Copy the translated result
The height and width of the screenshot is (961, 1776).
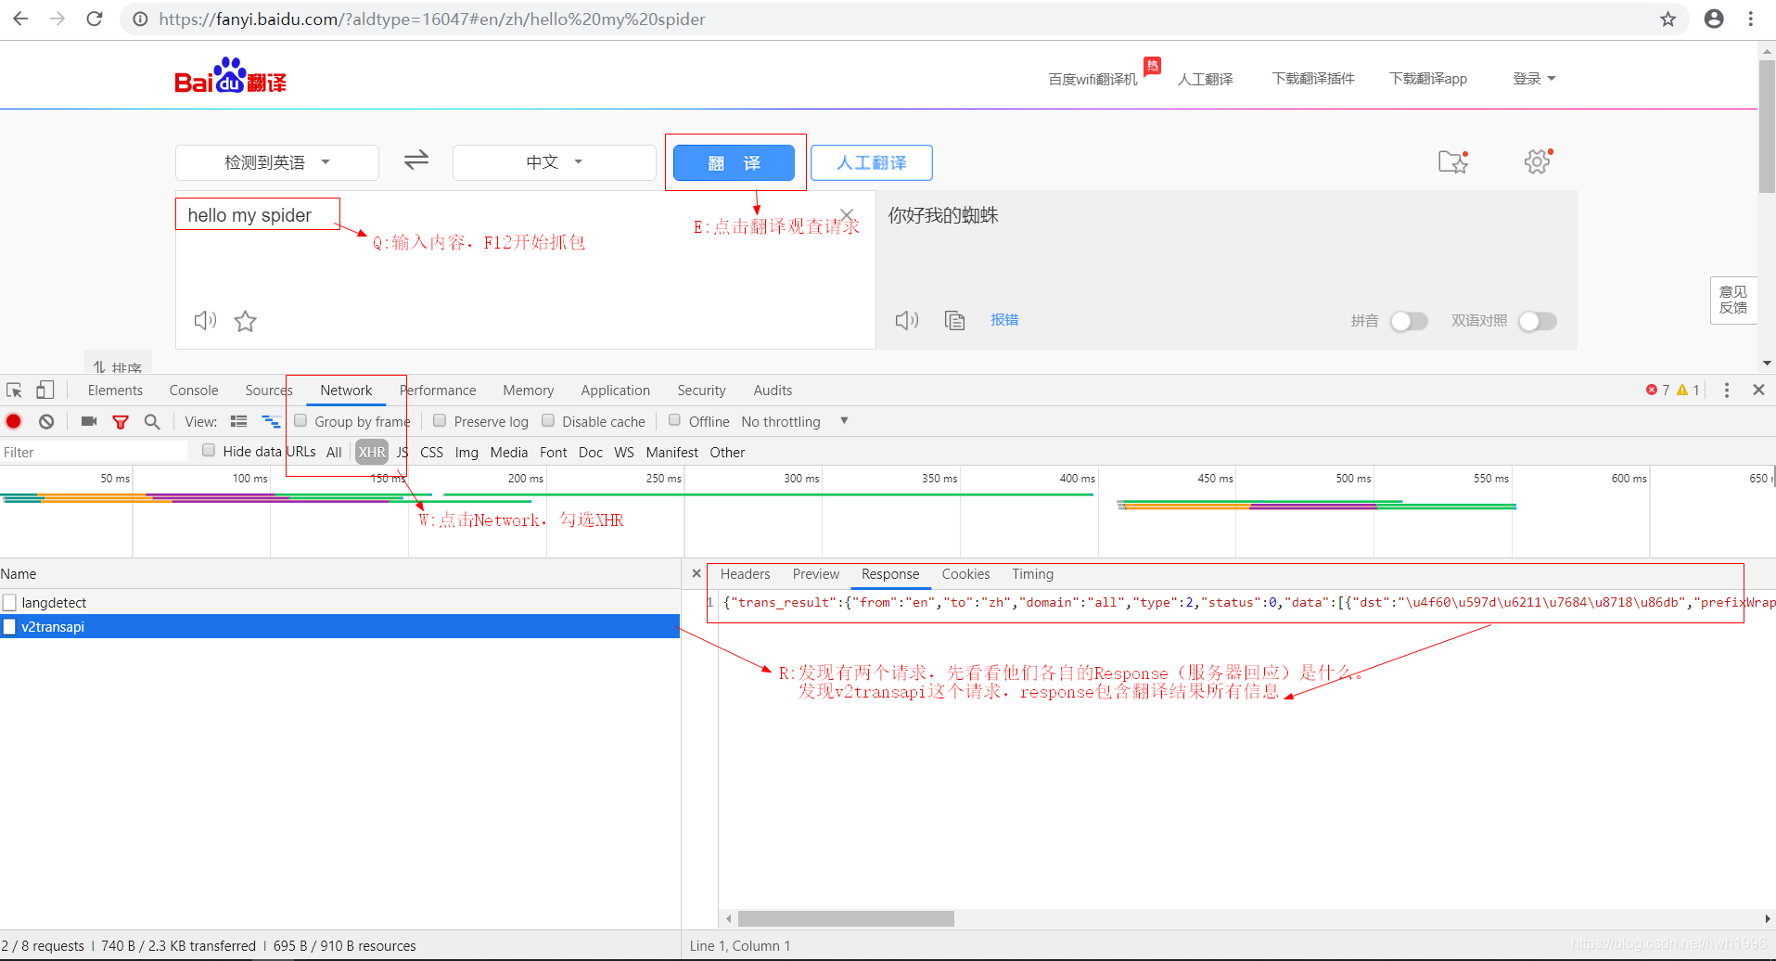954,321
